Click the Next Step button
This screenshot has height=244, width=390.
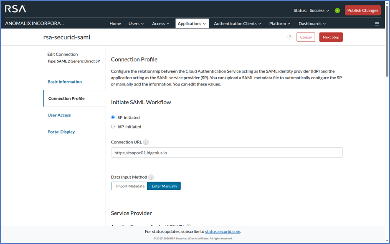point(331,37)
